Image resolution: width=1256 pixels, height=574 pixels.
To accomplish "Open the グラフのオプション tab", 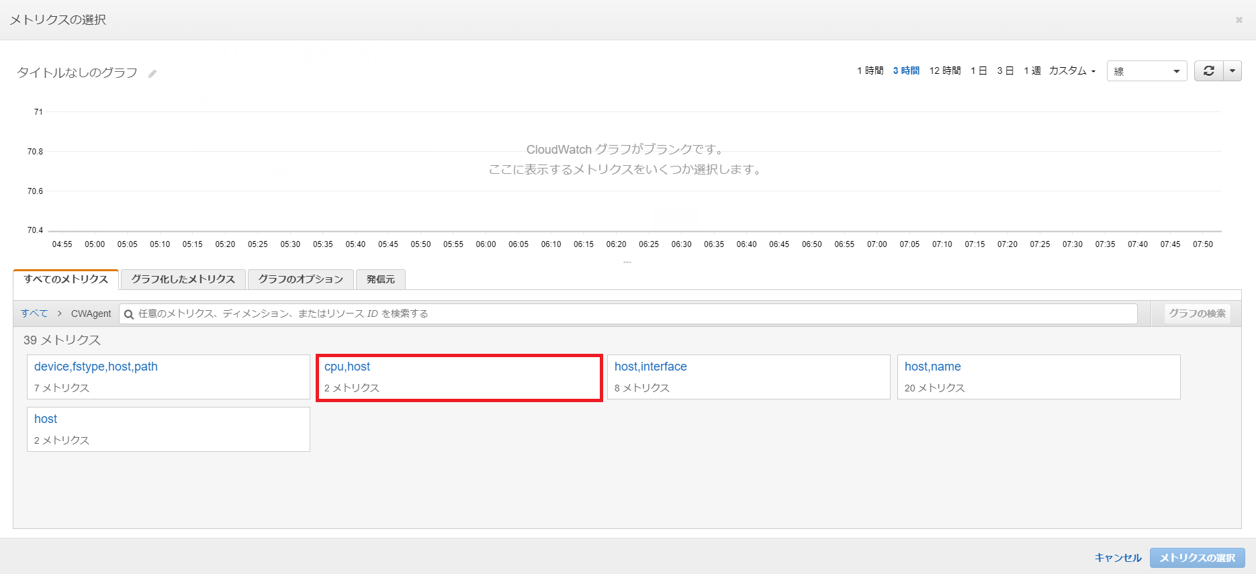I will click(x=300, y=279).
